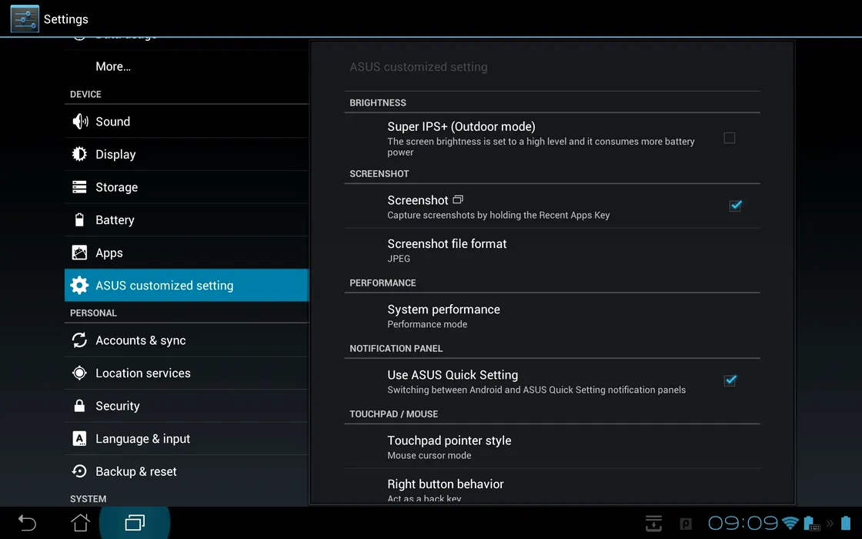This screenshot has height=539, width=862.
Task: Click the small icon next to Screenshot title
Action: (458, 199)
